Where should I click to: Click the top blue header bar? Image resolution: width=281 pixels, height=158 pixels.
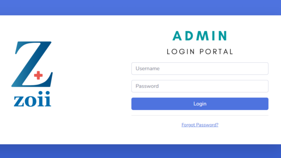pyautogui.click(x=140, y=7)
